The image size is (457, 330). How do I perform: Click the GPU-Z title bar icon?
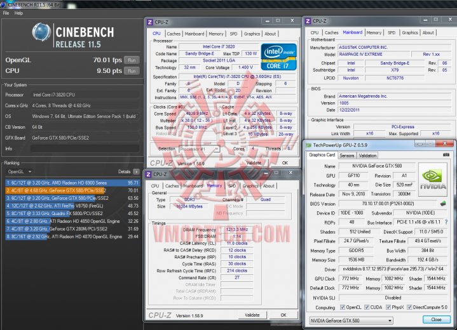pyautogui.click(x=308, y=145)
